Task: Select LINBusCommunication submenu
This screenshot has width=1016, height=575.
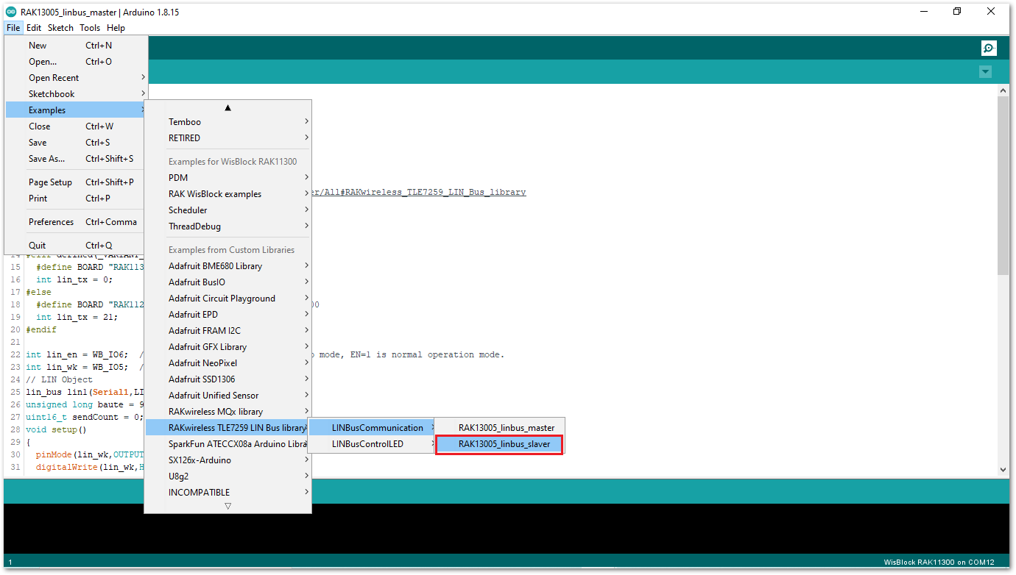Action: point(373,428)
